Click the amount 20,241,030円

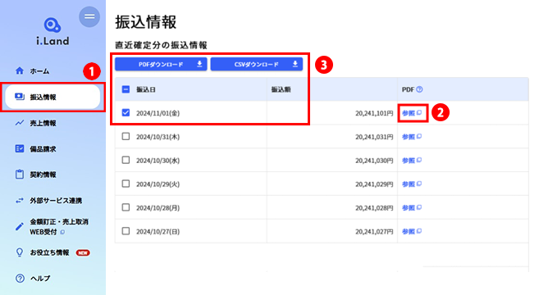click(x=374, y=161)
